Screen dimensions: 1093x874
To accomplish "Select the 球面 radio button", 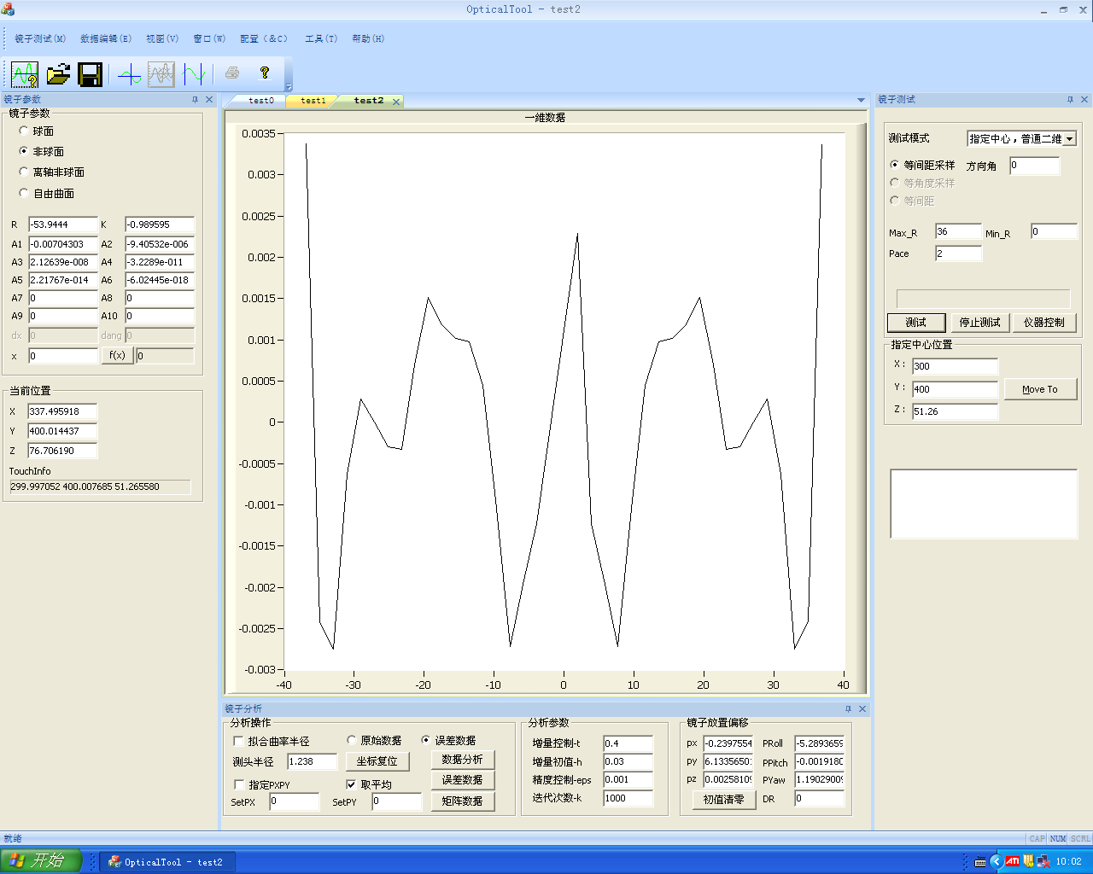I will [x=24, y=131].
